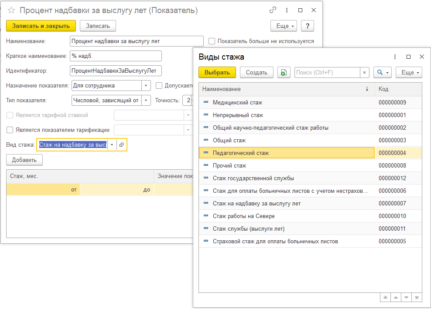431x309 pixels.
Task: Click the Наименование input field
Action: [137, 41]
